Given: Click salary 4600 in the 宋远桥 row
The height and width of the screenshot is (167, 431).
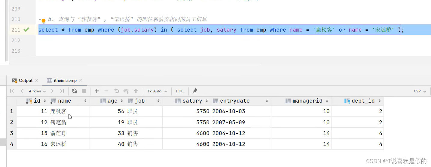Looking at the screenshot, I should pyautogui.click(x=187, y=144).
